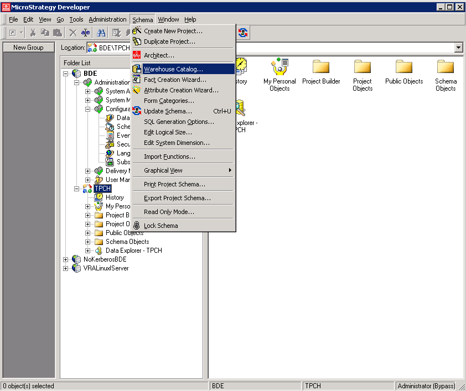Open the Public Objects folder icon
This screenshot has width=466, height=391.
[x=404, y=67]
